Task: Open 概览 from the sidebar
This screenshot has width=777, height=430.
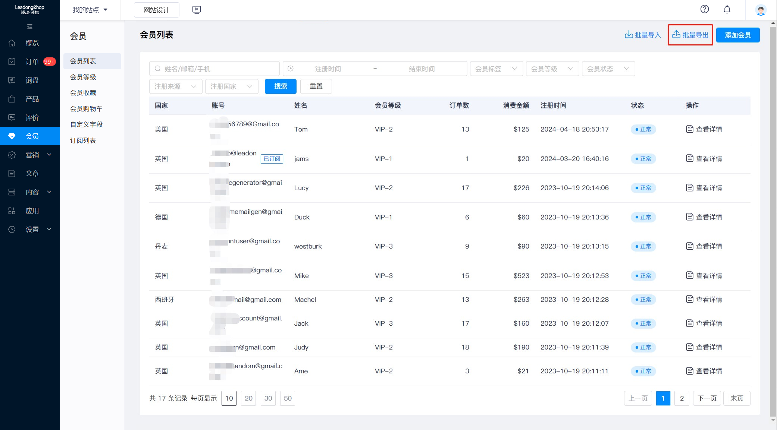Action: point(32,43)
